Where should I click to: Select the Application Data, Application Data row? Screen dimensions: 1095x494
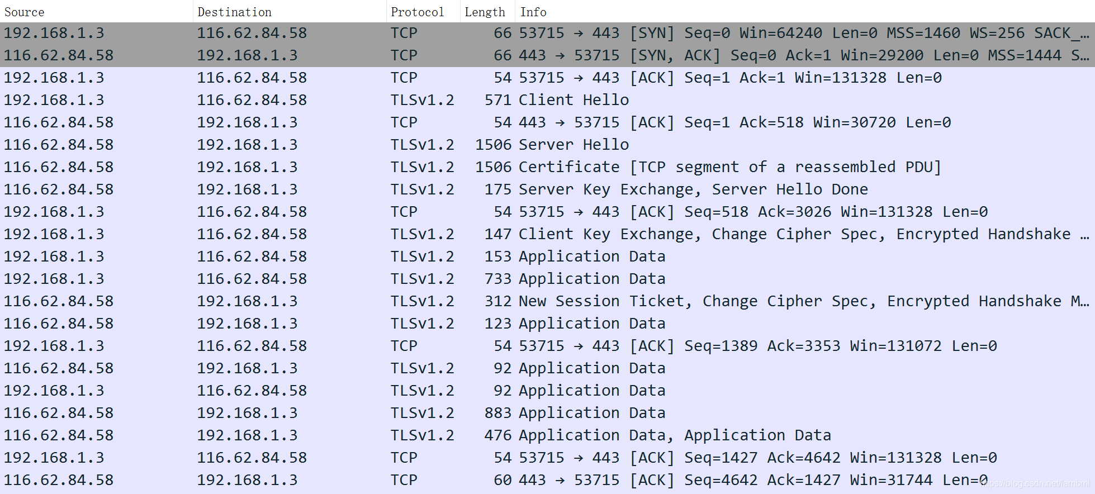click(547, 436)
